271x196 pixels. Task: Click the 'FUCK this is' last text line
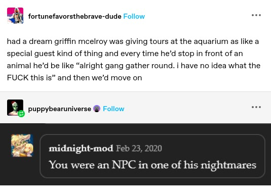tap(74, 78)
